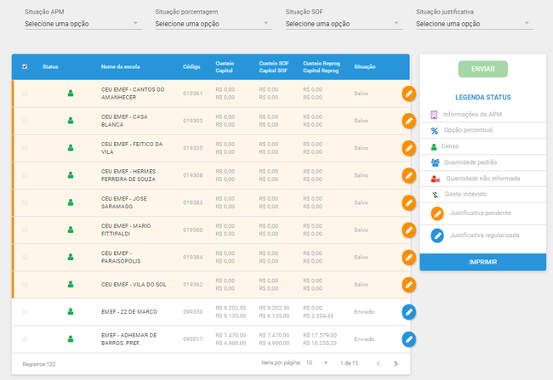Viewport: 553px width, 380px height.
Task: Click the Justificativa regularizada blue legend icon
Action: [x=437, y=235]
